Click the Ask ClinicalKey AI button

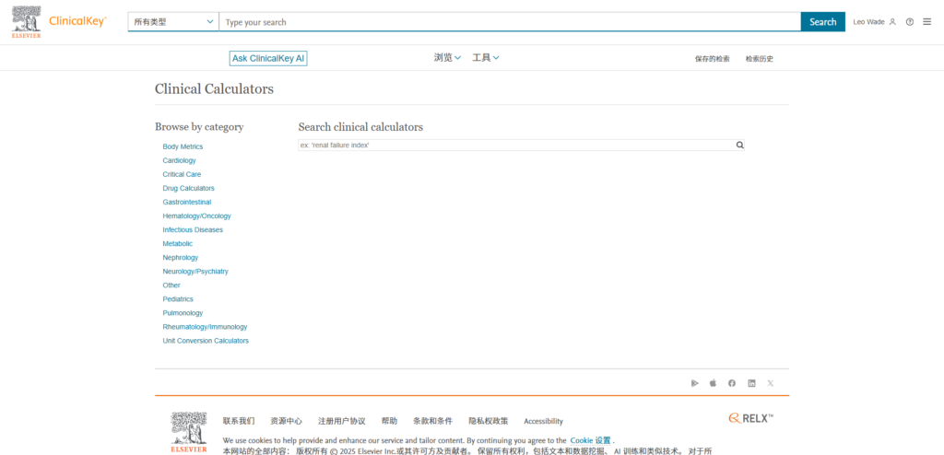point(268,58)
